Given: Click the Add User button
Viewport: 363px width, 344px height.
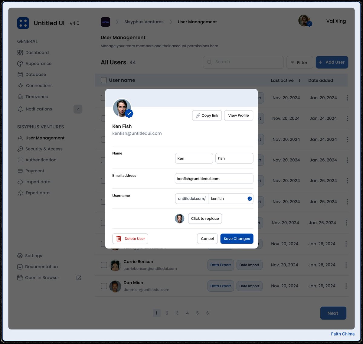Looking at the screenshot, I should [332, 62].
